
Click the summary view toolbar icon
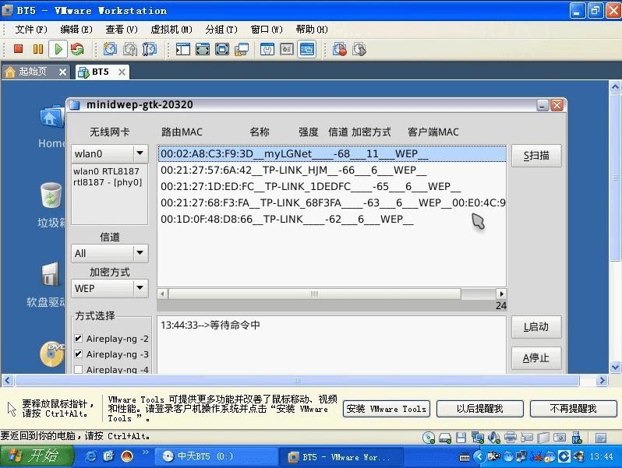click(267, 49)
